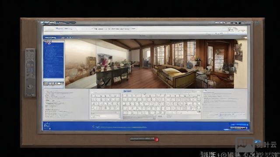
Task: Select the blue text panel beside the room image
Action: [53, 60]
